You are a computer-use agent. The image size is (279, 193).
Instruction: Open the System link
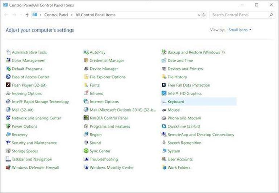174,151
